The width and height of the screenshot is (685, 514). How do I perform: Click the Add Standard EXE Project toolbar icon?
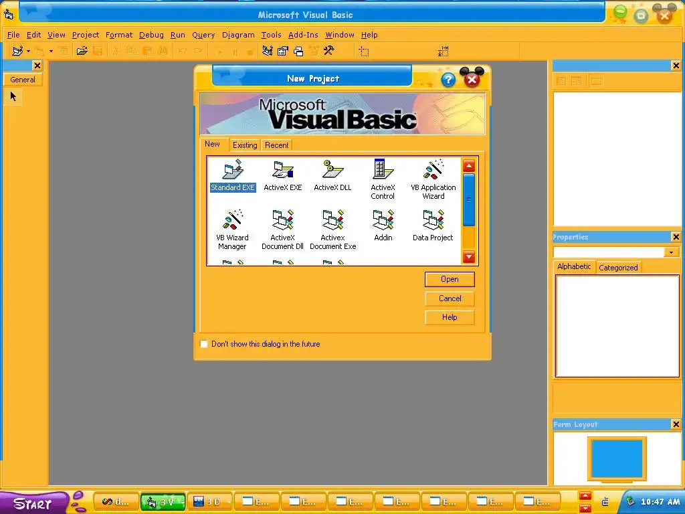click(x=17, y=51)
